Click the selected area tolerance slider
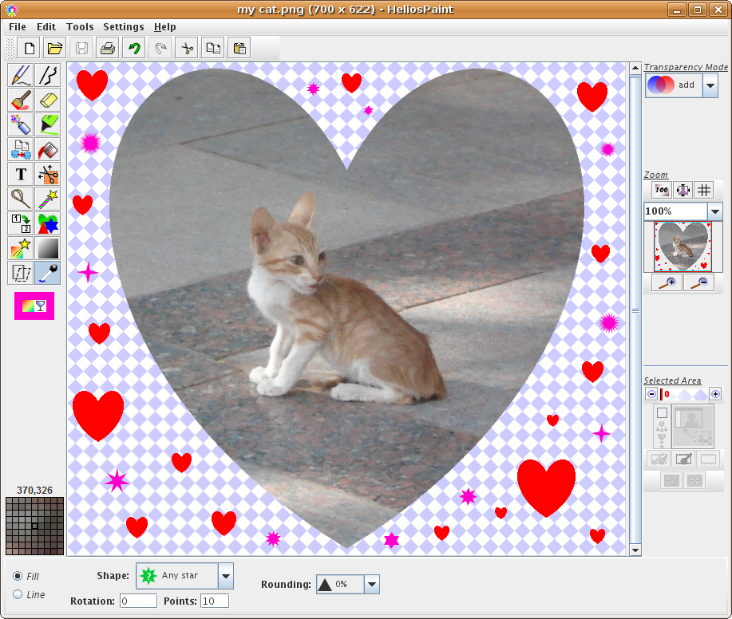Viewport: 732px width, 619px height. coord(684,394)
